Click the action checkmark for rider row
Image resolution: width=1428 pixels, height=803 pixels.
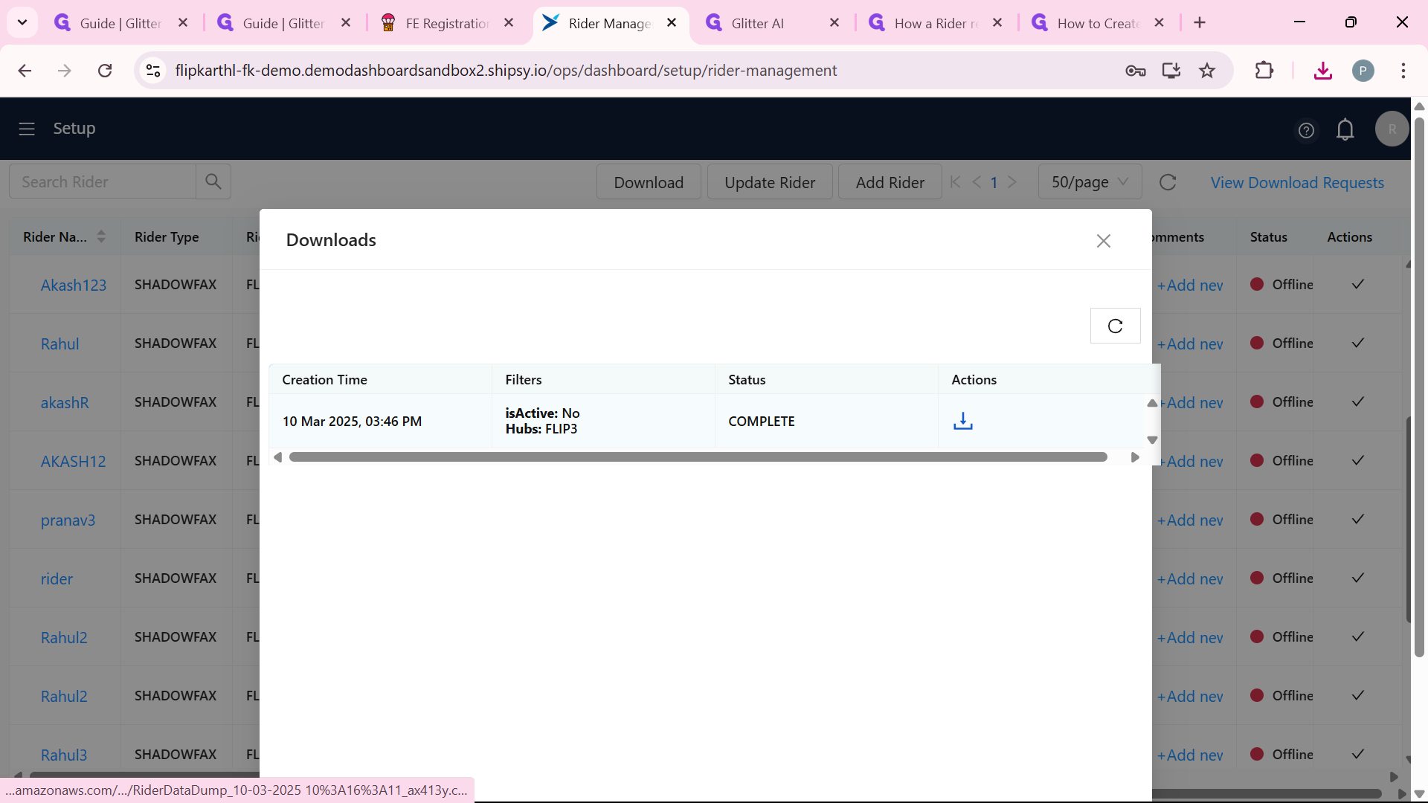[x=1358, y=578]
